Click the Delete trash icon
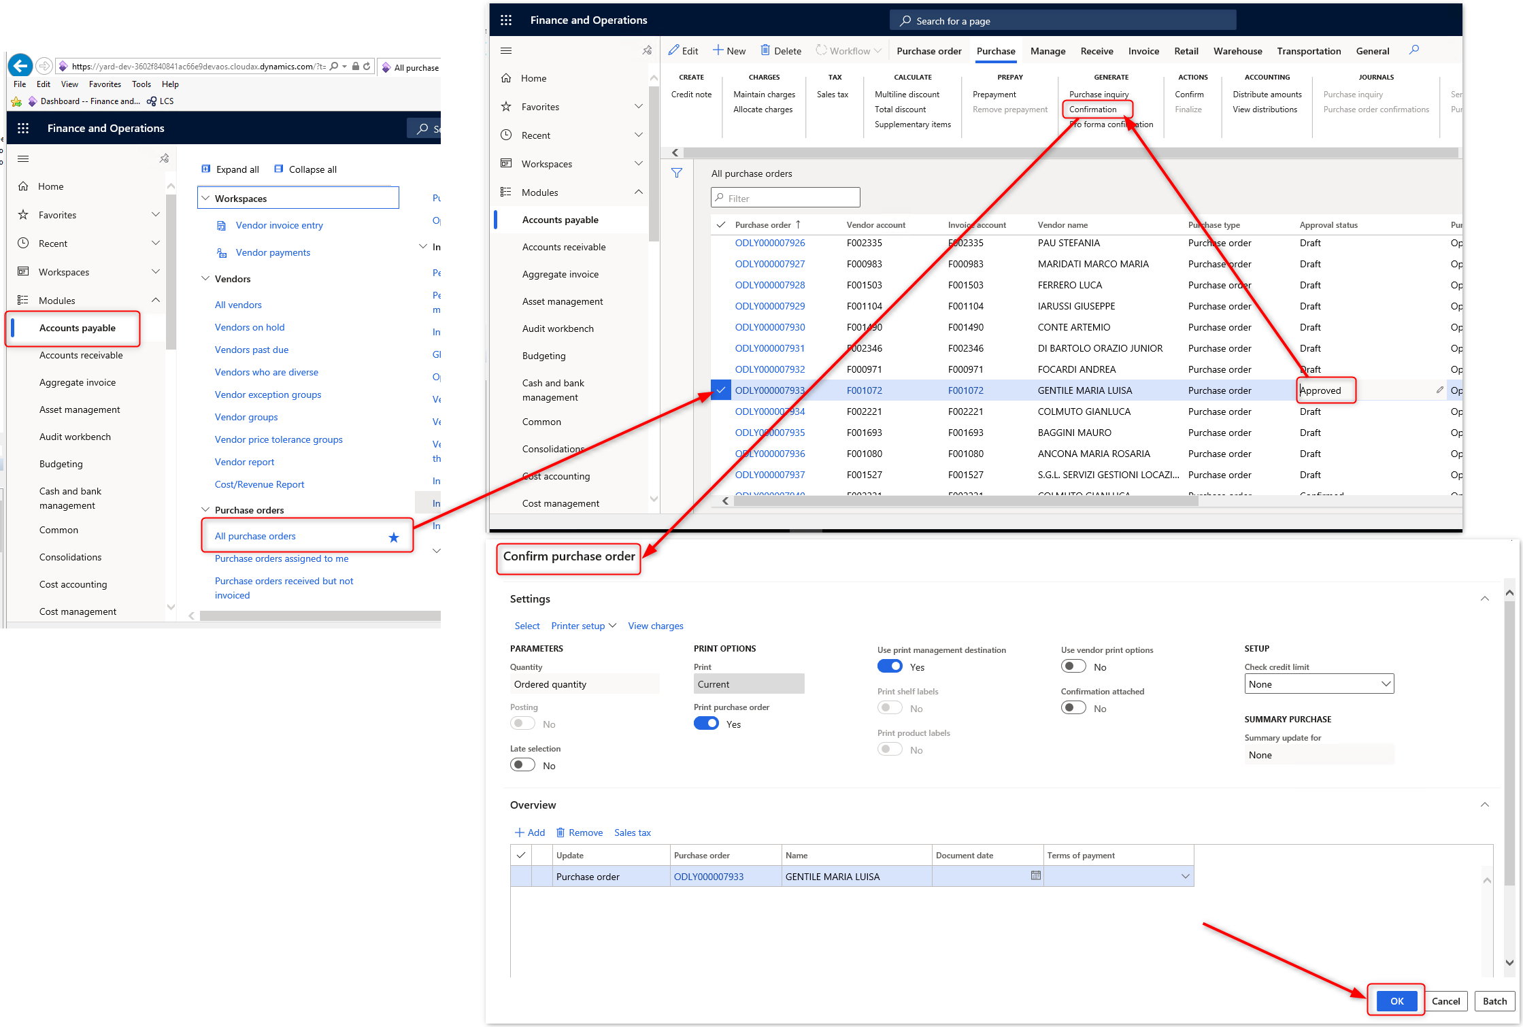Viewport: 1523px width, 1027px height. (765, 50)
